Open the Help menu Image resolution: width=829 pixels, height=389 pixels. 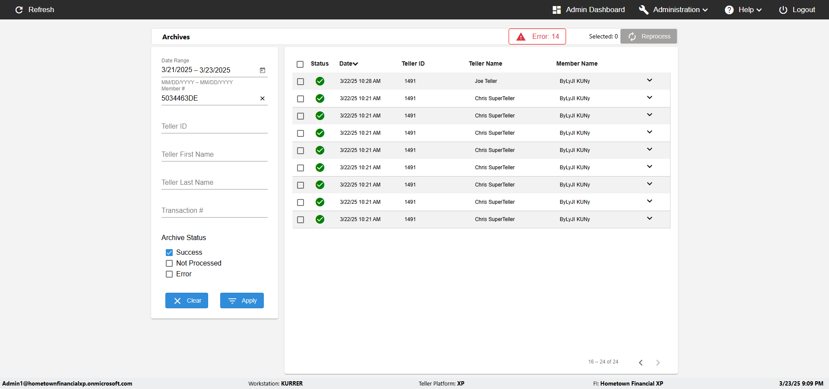[x=744, y=9]
